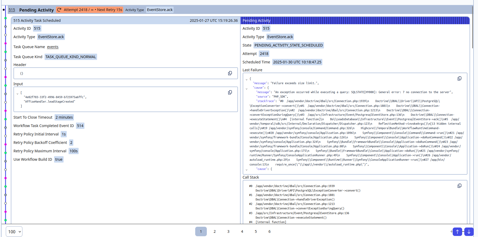Collapse the Input JSON array

coord(17,93)
